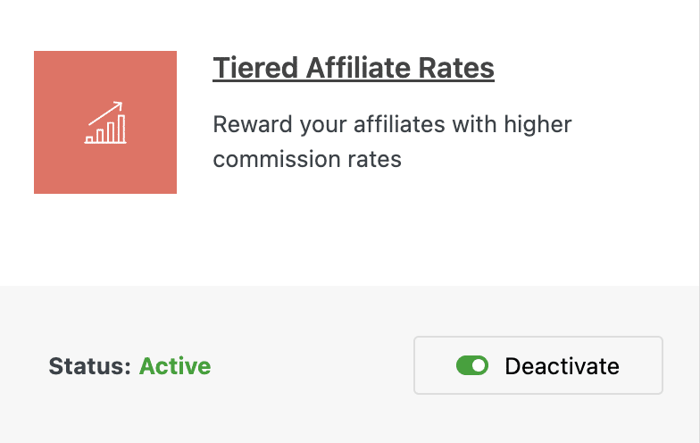The width and height of the screenshot is (700, 443).
Task: Turn off the Tiered Affiliate Rates switch
Action: (472, 366)
